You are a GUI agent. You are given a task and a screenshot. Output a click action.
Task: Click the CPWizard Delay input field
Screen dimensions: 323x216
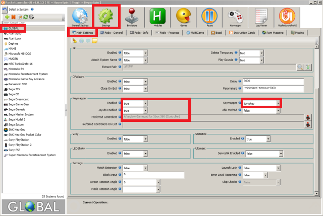[x=273, y=81]
